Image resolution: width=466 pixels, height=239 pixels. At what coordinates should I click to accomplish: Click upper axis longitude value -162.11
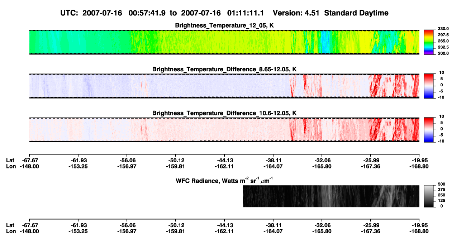click(224, 166)
